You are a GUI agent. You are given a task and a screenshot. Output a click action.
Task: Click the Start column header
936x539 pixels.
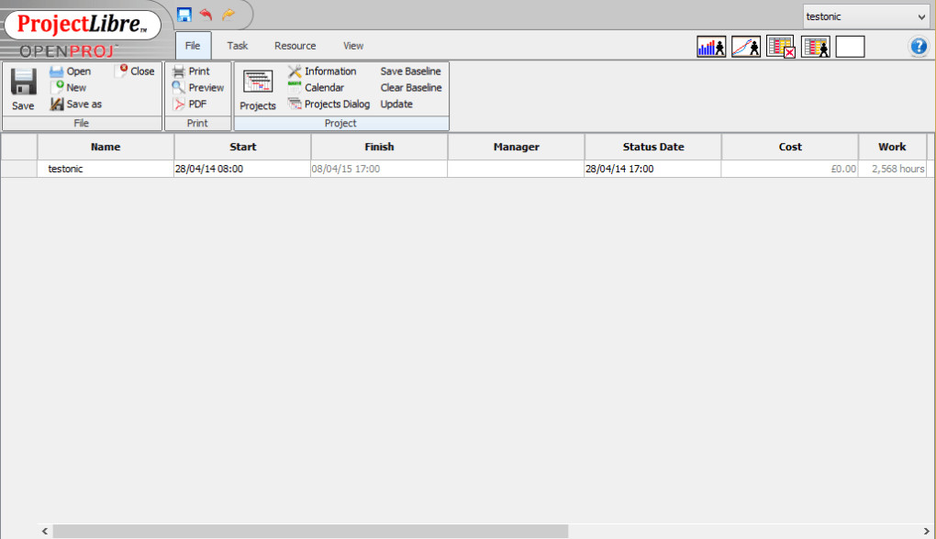click(242, 147)
